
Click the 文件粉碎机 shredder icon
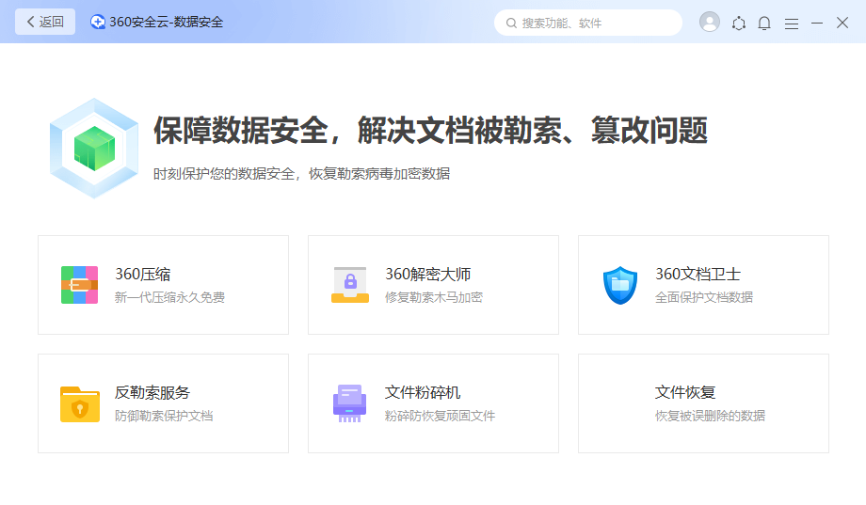click(349, 403)
